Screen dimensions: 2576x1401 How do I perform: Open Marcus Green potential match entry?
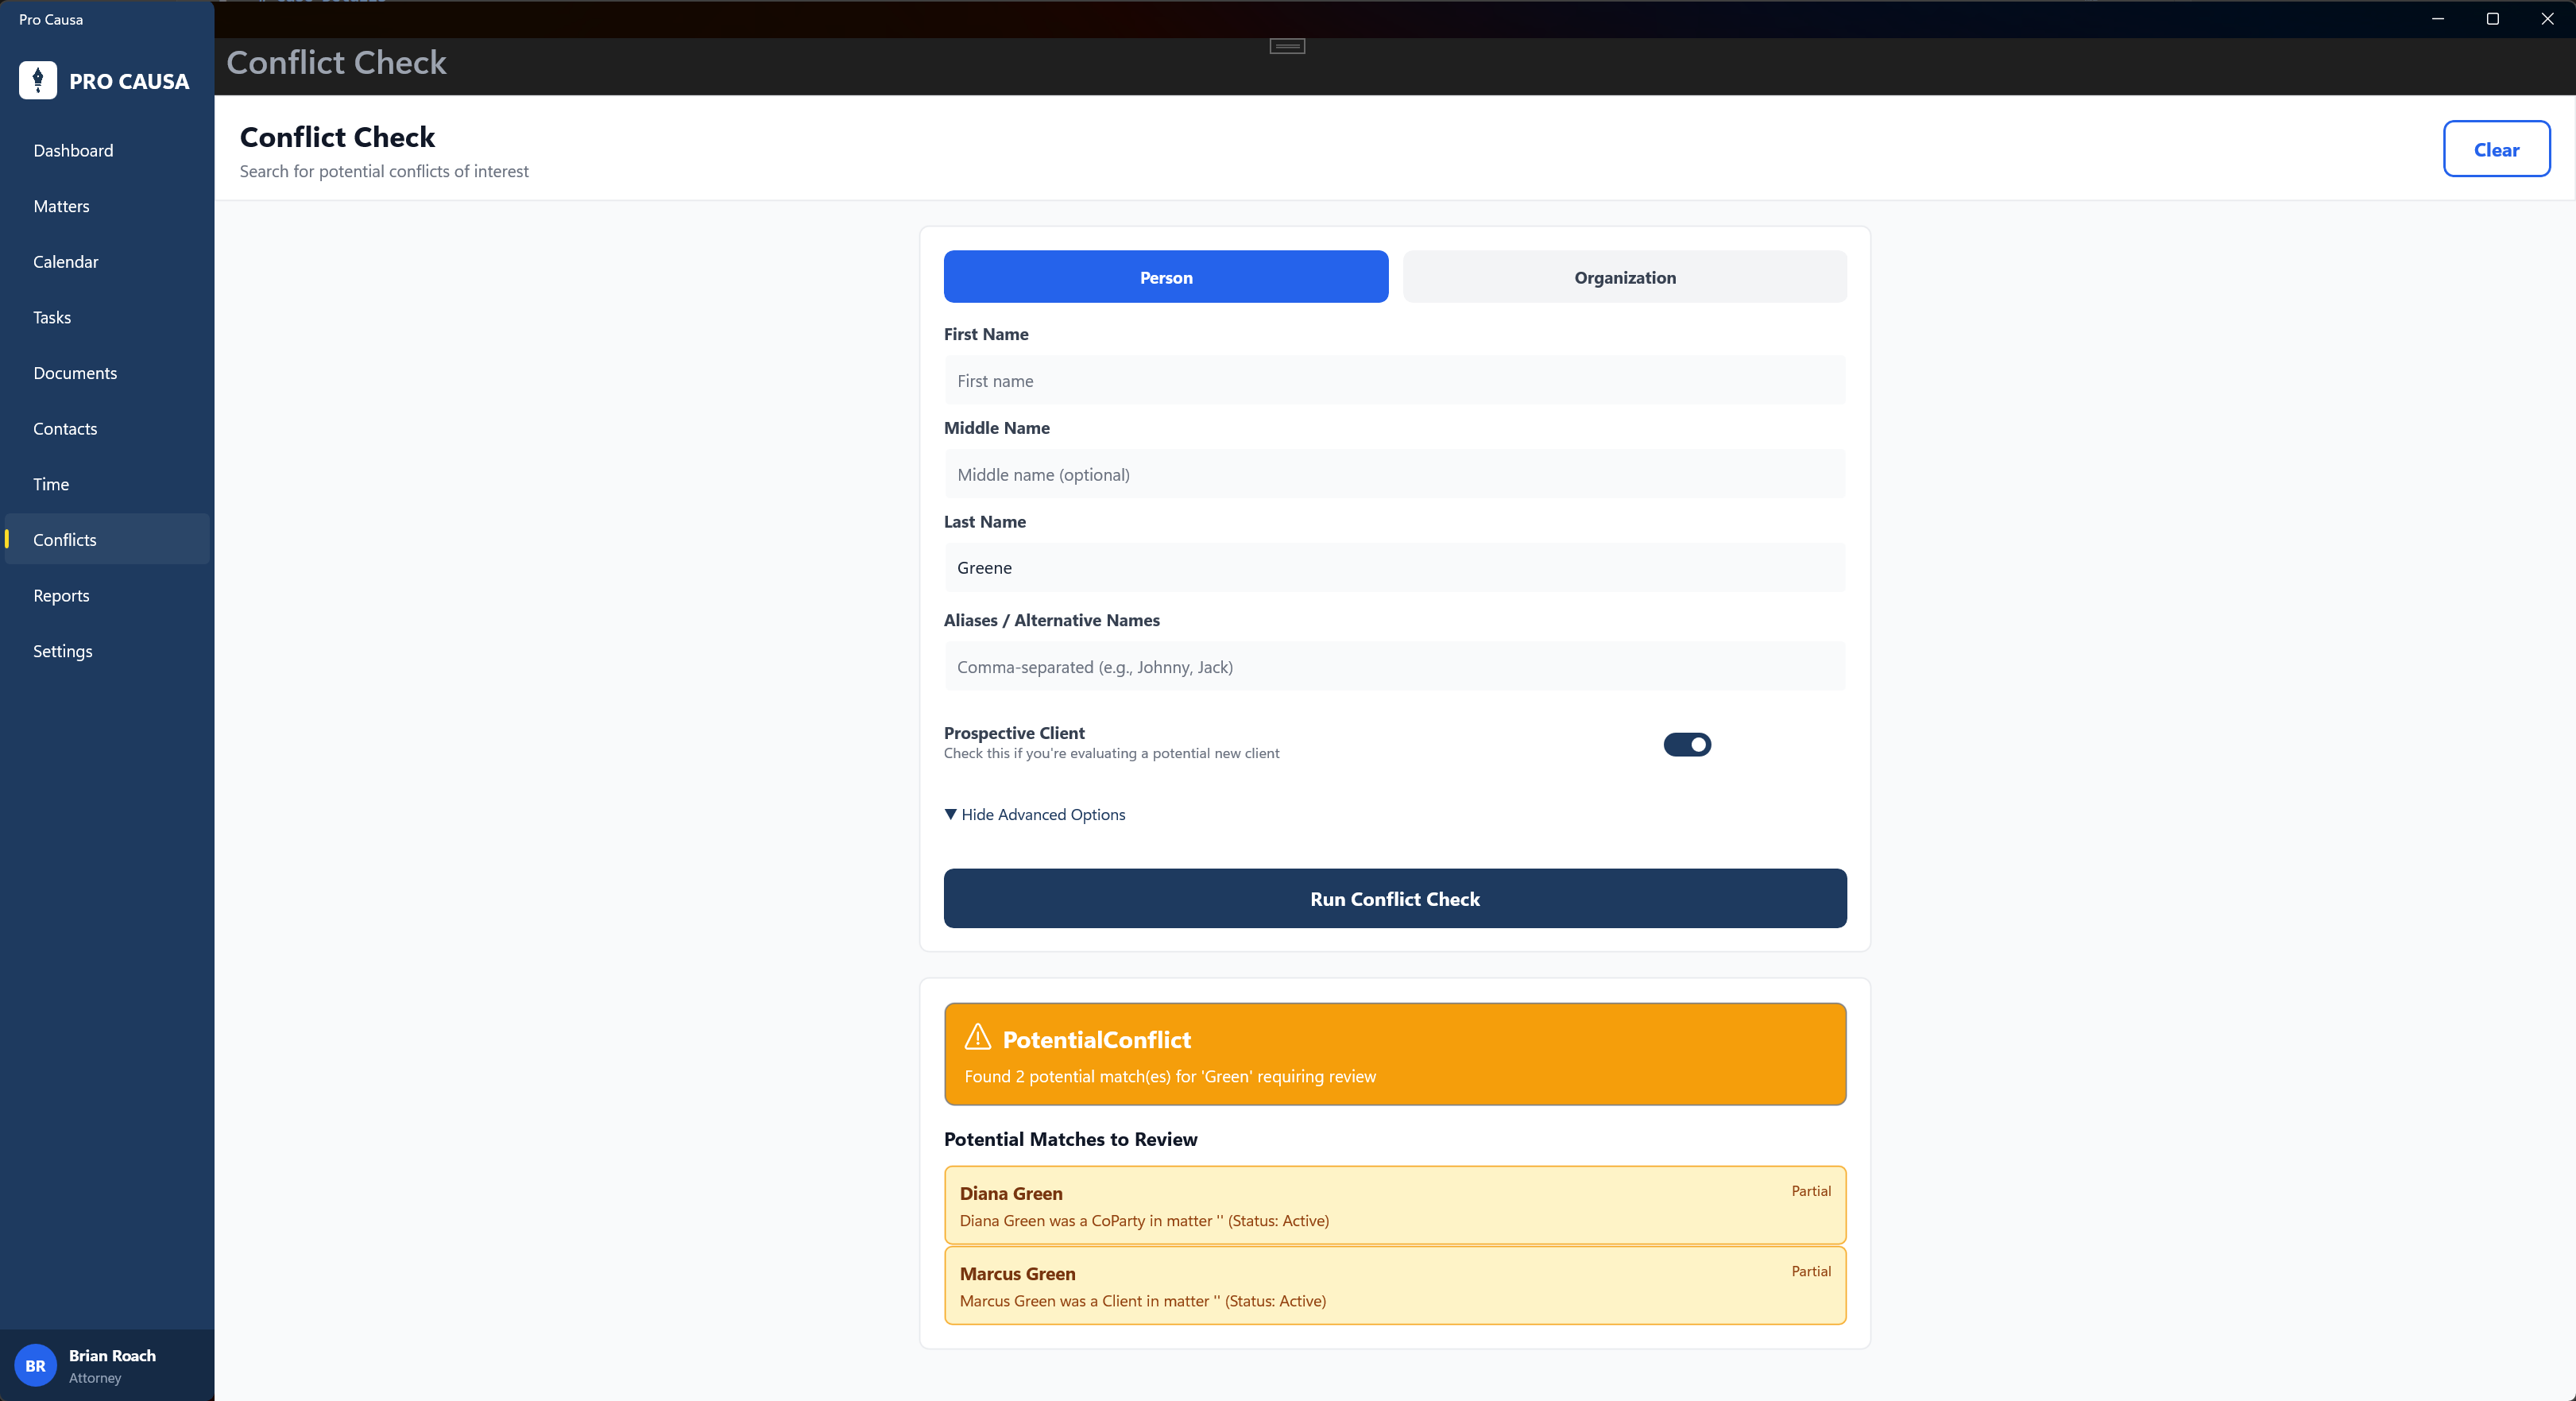tap(1394, 1285)
